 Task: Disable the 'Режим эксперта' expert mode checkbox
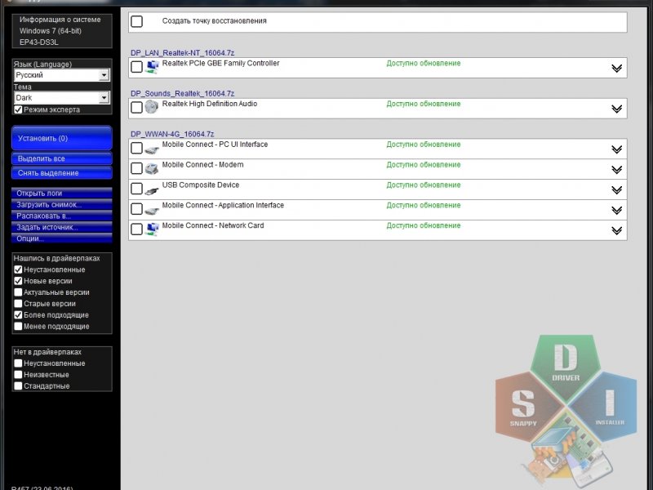click(18, 109)
